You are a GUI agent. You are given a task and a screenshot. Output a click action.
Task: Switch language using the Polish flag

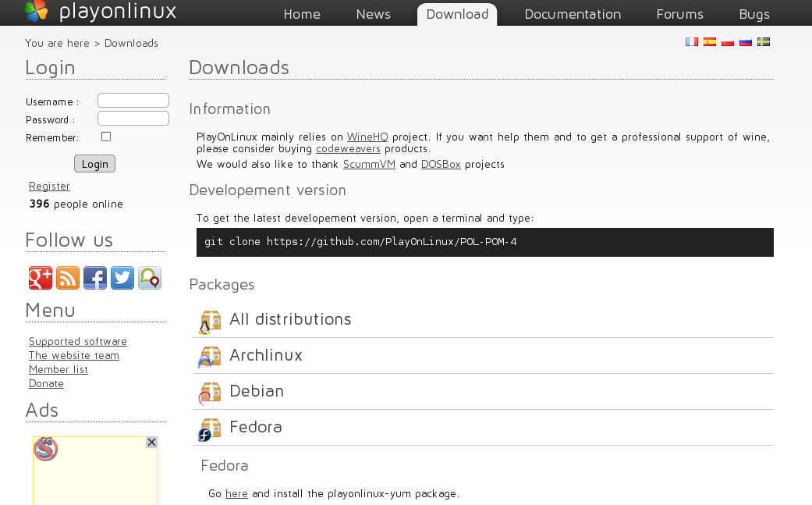tap(728, 42)
